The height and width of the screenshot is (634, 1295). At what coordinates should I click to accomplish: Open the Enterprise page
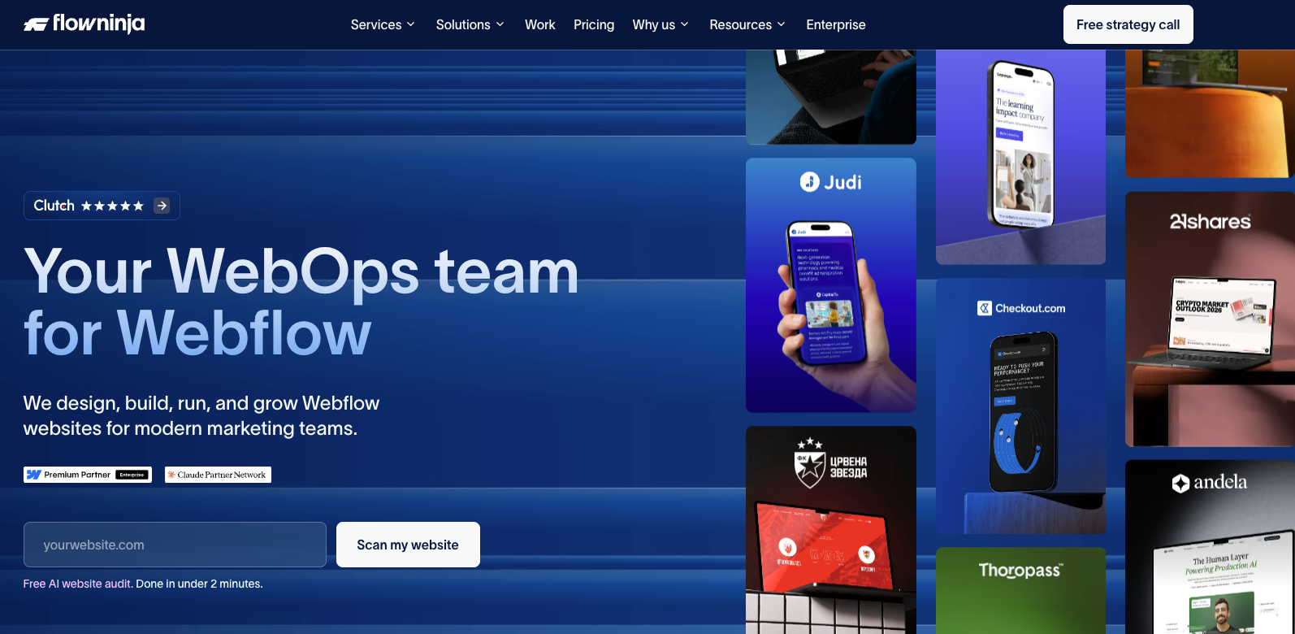836,24
